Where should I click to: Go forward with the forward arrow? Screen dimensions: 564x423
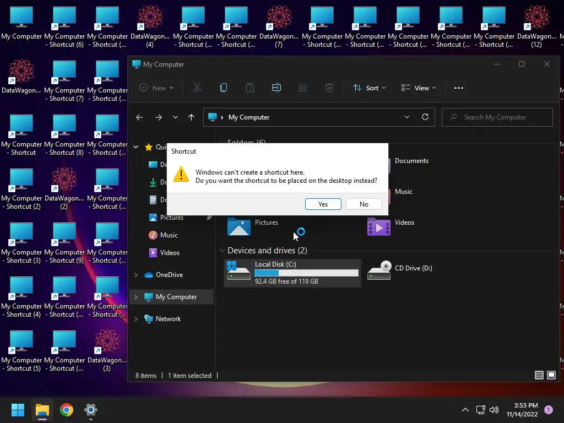pyautogui.click(x=158, y=117)
